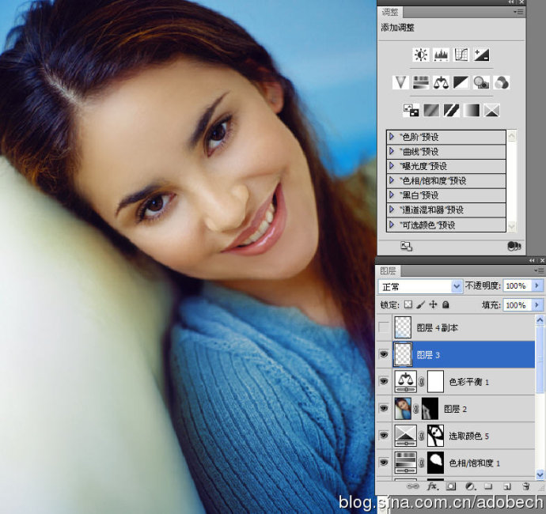
Task: Create new fill or adjustment layer
Action: 470,486
